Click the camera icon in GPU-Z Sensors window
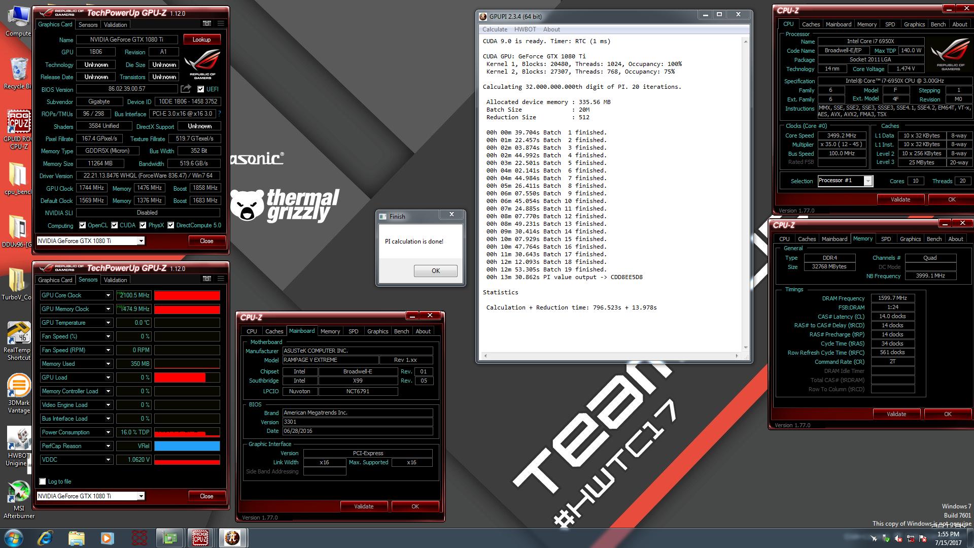Image resolution: width=974 pixels, height=548 pixels. pyautogui.click(x=206, y=279)
